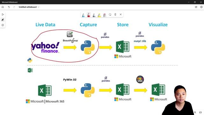Open the zoom magnifier control
This screenshot has width=204, height=115.
pos(195,112)
